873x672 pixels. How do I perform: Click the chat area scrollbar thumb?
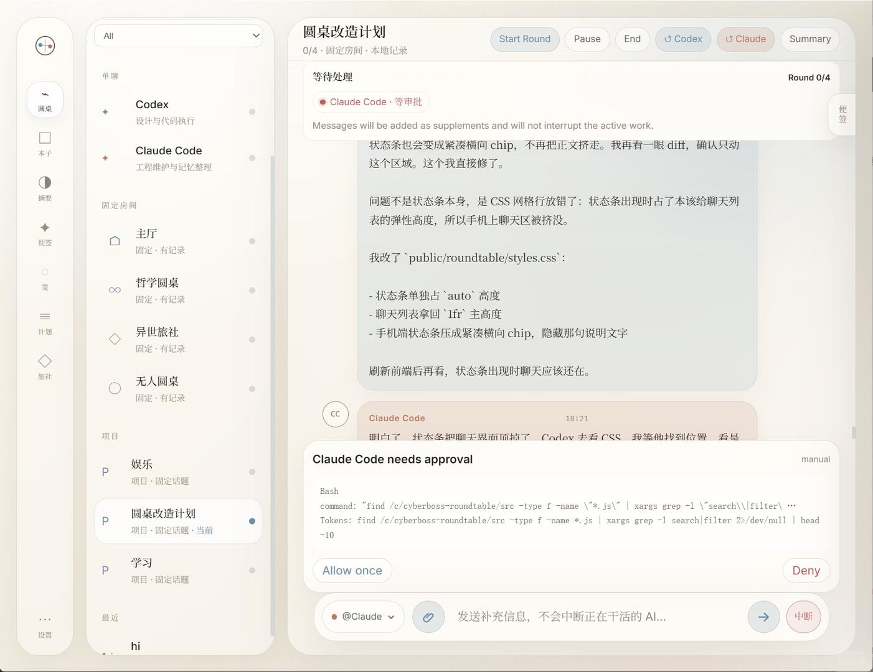[854, 432]
